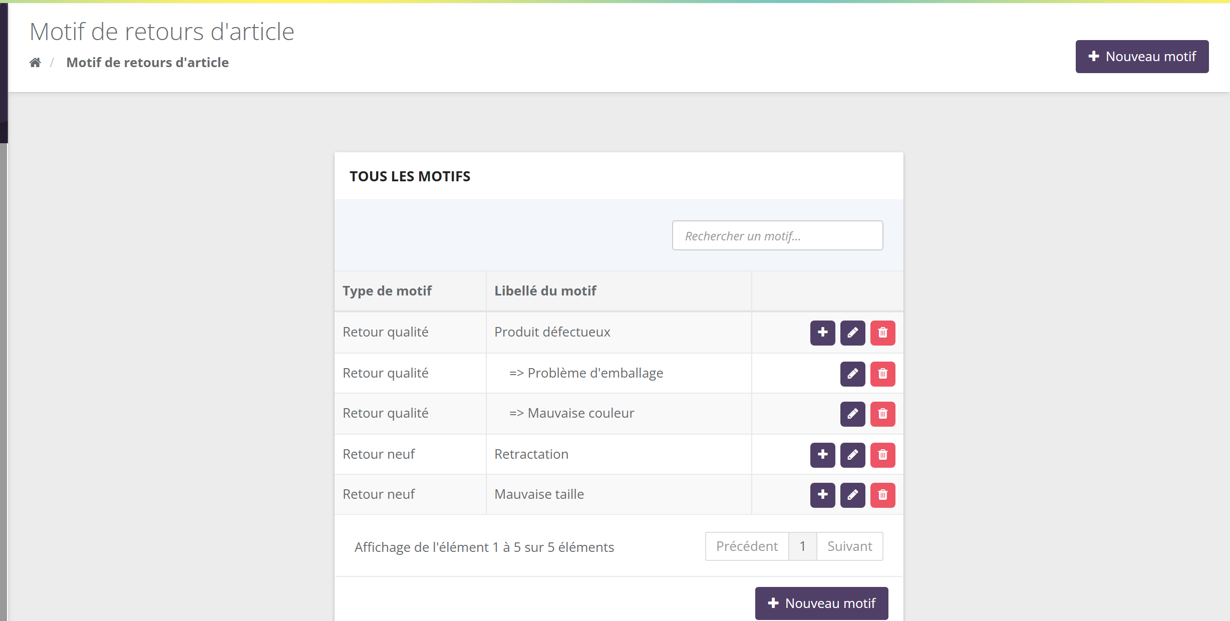The image size is (1230, 621).
Task: Focus the Rechercher un motif search field
Action: [x=777, y=235]
